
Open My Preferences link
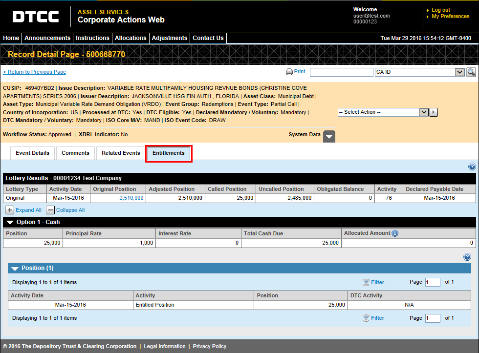point(450,16)
